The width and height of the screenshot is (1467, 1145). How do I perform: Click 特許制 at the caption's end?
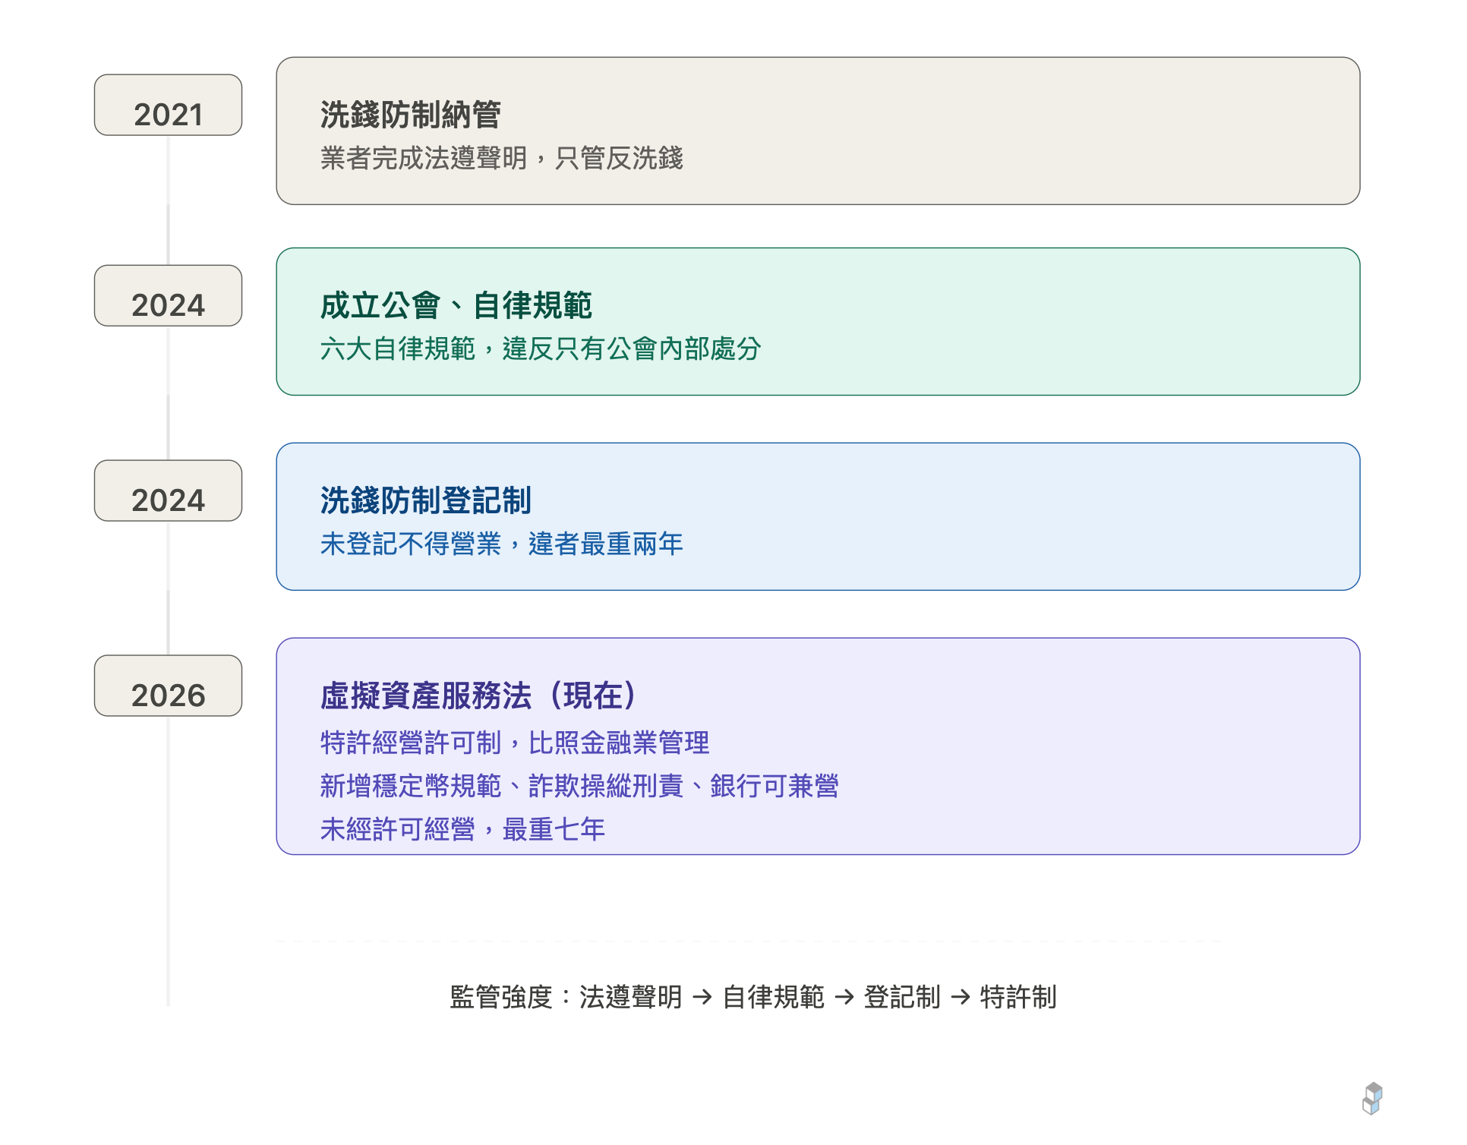pyautogui.click(x=1019, y=998)
